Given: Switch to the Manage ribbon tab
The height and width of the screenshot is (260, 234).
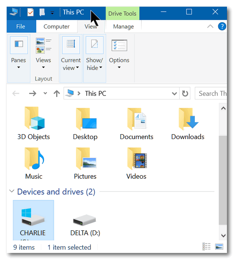Looking at the screenshot, I should 123,26.
